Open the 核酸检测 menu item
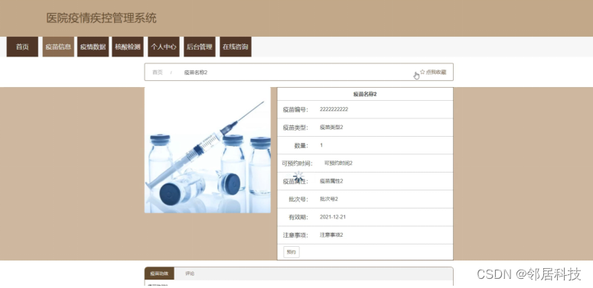The height and width of the screenshot is (288, 593). [x=128, y=47]
